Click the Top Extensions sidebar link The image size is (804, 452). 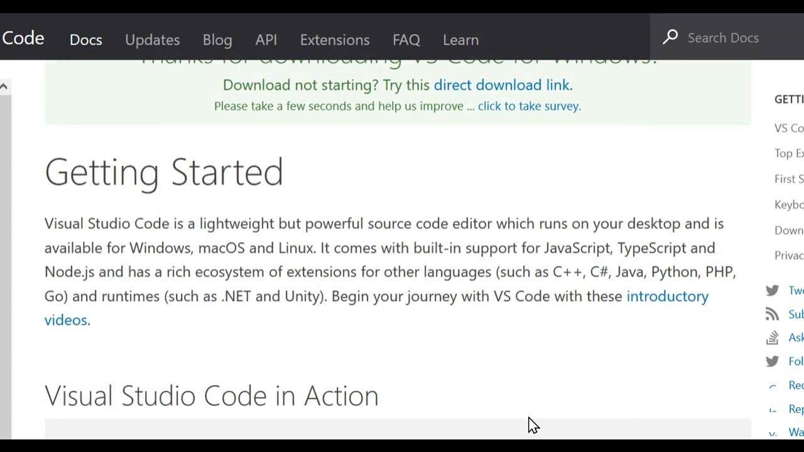(789, 153)
